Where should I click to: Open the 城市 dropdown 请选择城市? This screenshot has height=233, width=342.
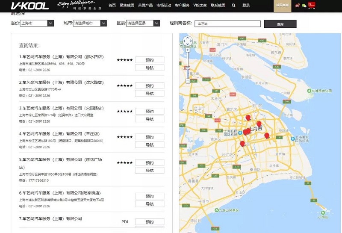(x=90, y=23)
